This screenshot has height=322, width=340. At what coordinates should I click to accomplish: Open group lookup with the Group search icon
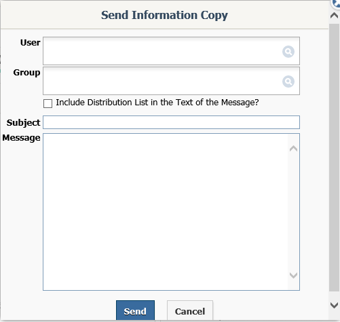[x=288, y=82]
